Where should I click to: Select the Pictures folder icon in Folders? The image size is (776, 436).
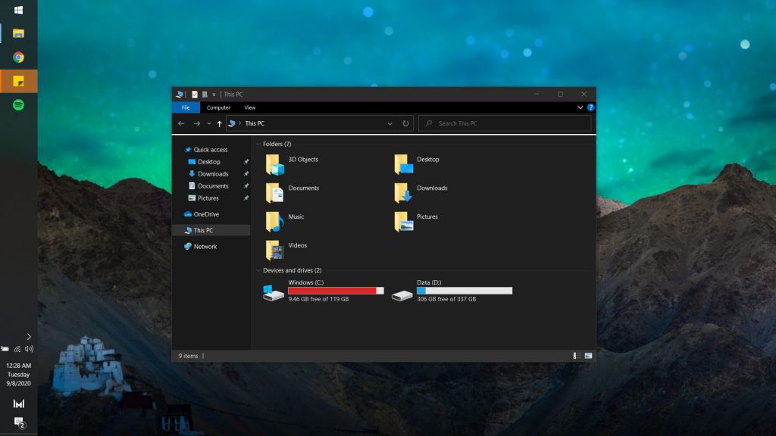pyautogui.click(x=403, y=222)
